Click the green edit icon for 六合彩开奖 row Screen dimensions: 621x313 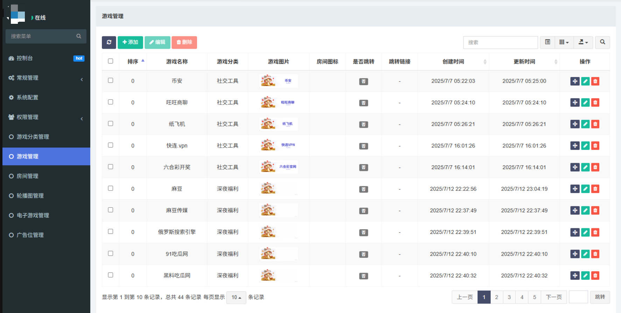point(585,167)
